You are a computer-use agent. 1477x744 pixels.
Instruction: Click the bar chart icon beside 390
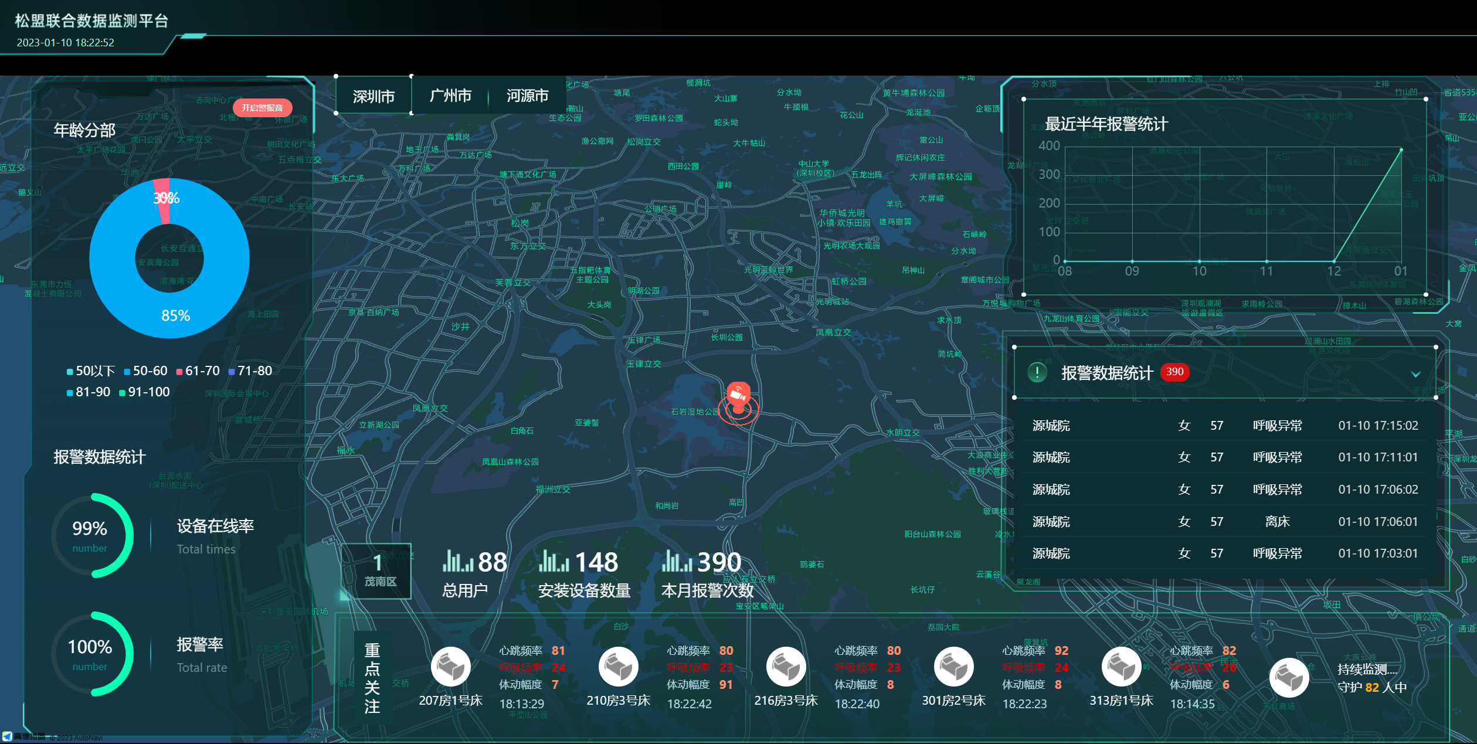[677, 561]
